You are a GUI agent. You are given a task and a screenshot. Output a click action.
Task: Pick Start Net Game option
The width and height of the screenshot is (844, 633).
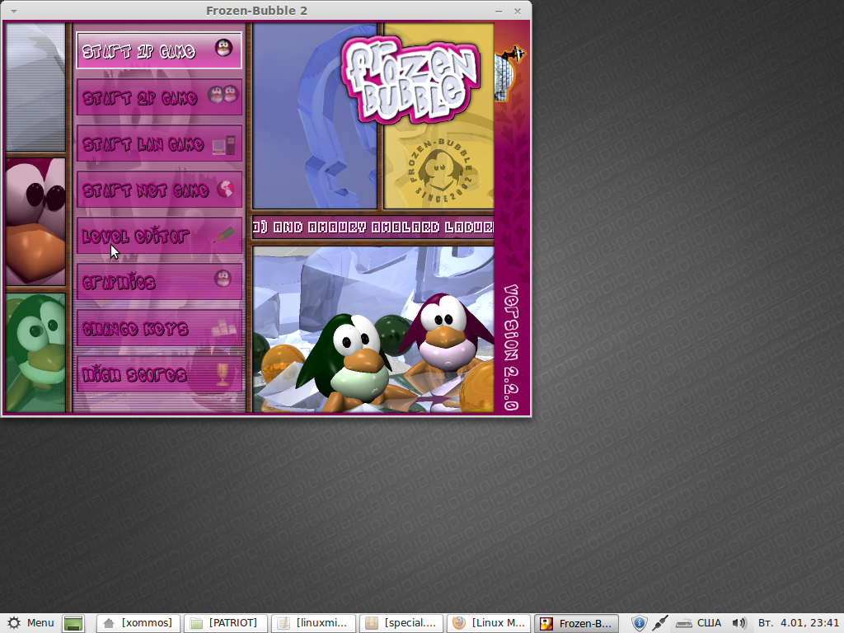pos(159,190)
